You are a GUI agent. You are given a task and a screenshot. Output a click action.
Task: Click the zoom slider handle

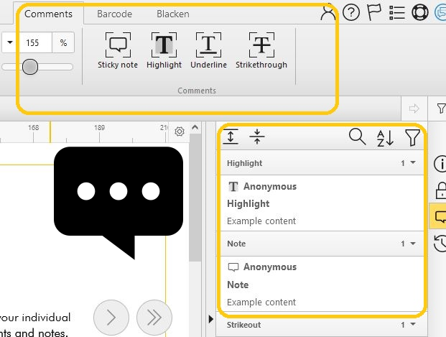[30, 67]
